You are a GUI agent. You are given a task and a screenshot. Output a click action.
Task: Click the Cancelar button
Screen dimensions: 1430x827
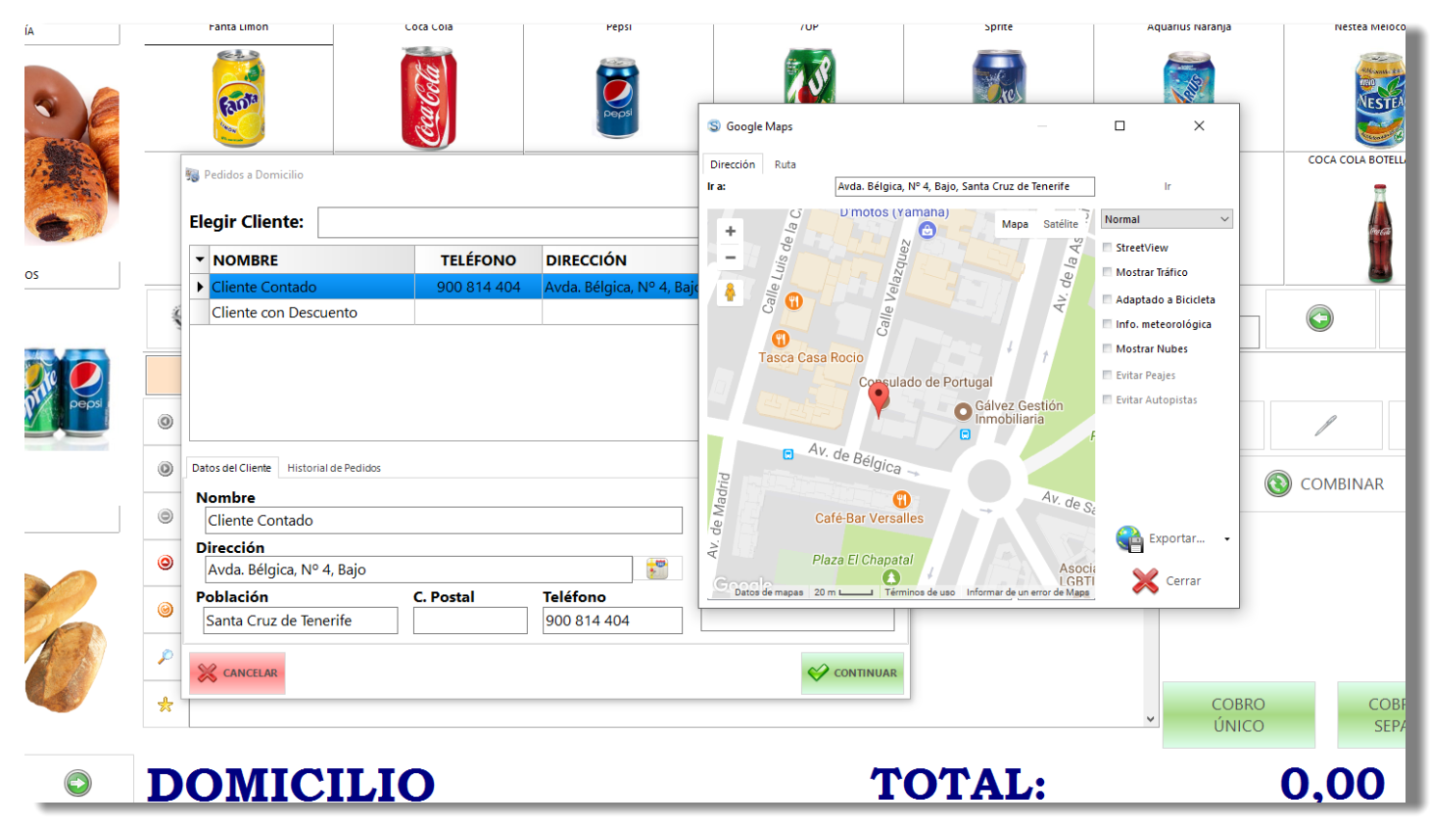237,672
